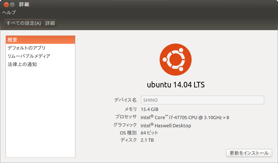Click the デバイス名 label
Screen dimensions: 278x163
[125, 100]
